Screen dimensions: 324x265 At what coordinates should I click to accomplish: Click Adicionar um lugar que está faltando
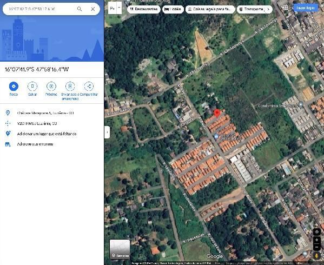click(47, 134)
